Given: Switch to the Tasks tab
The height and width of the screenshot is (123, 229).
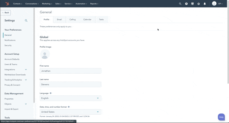Looking at the screenshot, I should point(101,19).
